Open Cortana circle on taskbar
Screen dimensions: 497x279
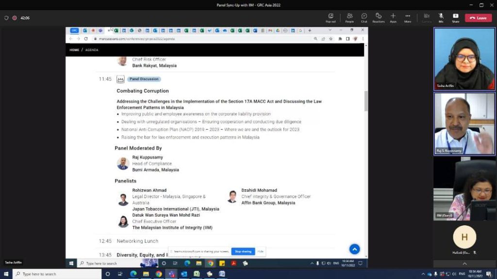[108, 274]
